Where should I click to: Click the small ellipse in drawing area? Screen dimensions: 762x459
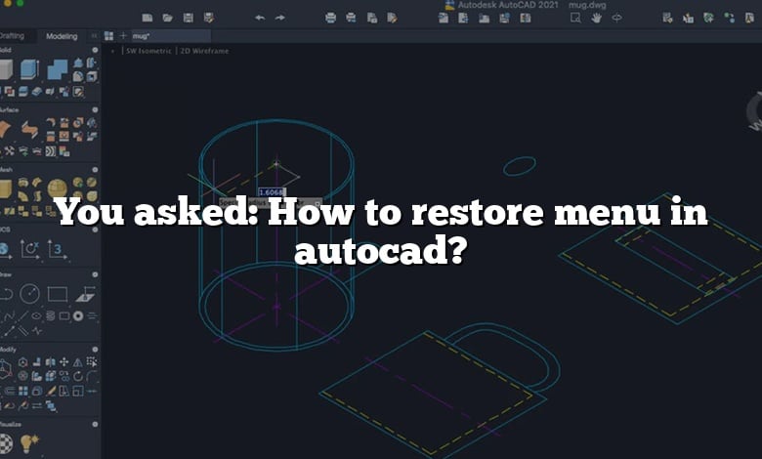pyautogui.click(x=520, y=166)
